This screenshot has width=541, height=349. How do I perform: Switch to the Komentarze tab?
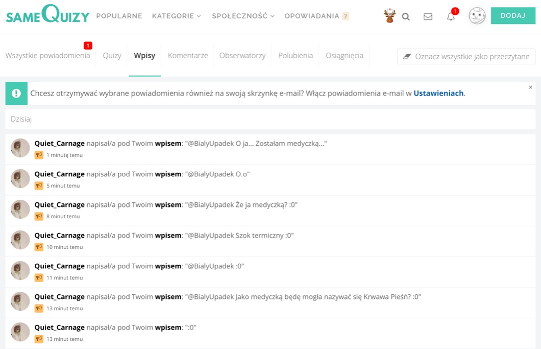coord(188,56)
